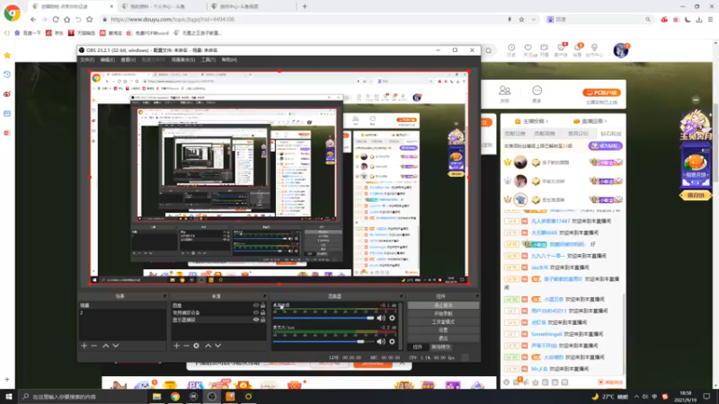Viewport: 719px width, 404px height.
Task: Pop out the Scenes dock with its corner icon
Action: point(164,296)
